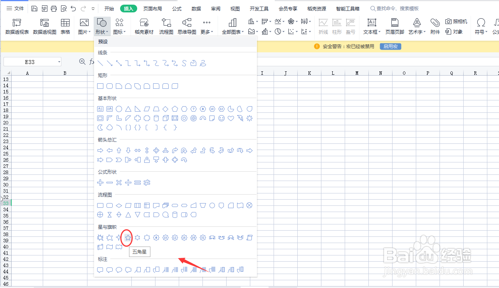Go to the 审阅 tab

point(216,9)
